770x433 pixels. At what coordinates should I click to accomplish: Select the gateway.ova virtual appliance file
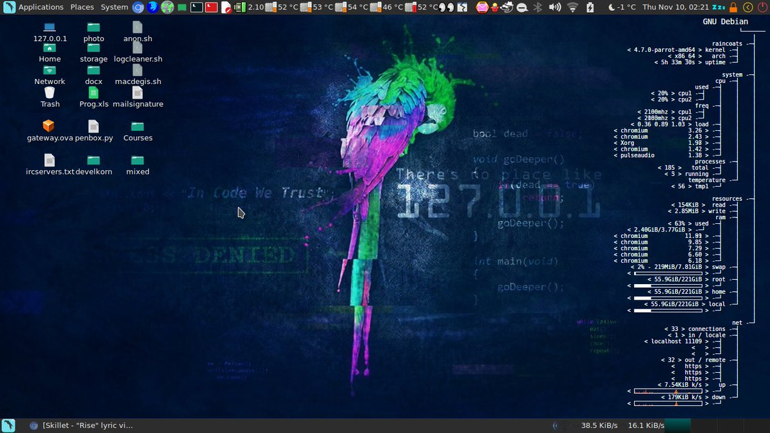[49, 132]
